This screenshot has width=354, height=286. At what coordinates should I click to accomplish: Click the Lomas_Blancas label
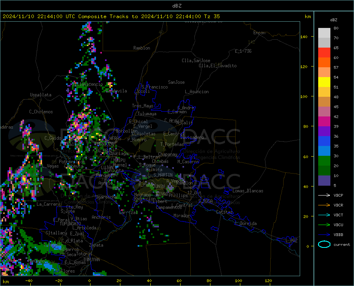(x=248, y=191)
